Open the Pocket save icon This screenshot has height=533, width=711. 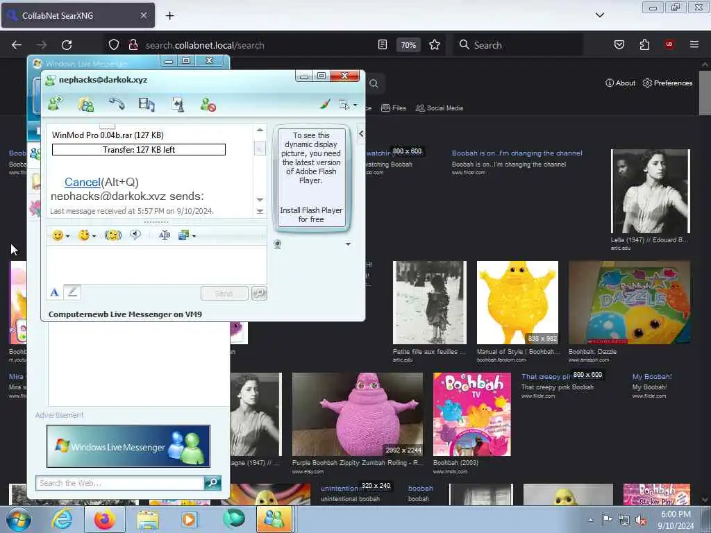(x=619, y=45)
